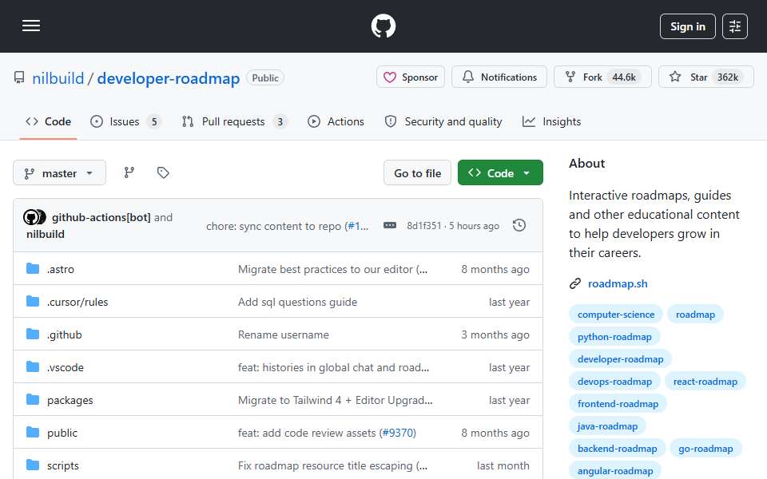Viewport: 767px width, 479px height.
Task: Click the 362k star count
Action: pyautogui.click(x=727, y=77)
